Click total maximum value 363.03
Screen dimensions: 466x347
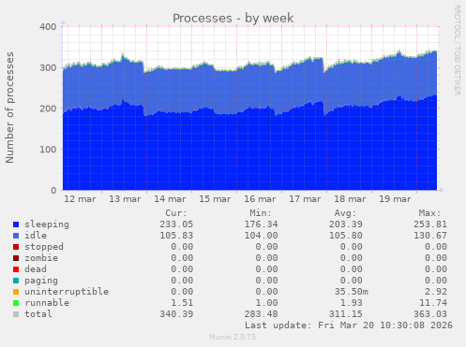(x=430, y=314)
